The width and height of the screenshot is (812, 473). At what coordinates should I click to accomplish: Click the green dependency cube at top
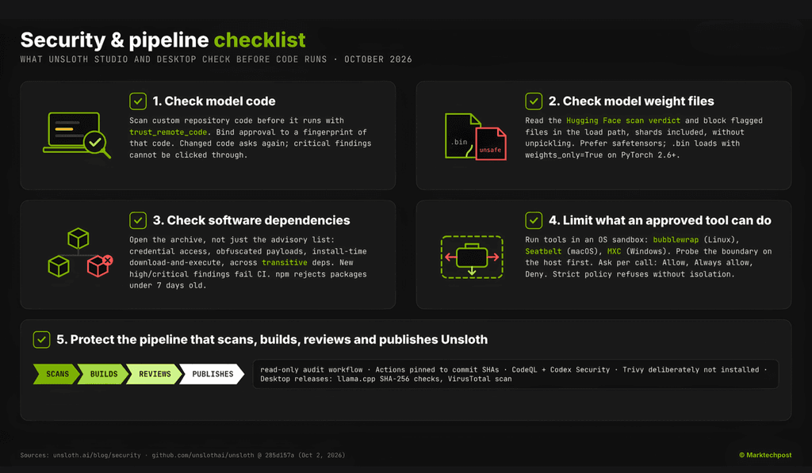(x=79, y=238)
